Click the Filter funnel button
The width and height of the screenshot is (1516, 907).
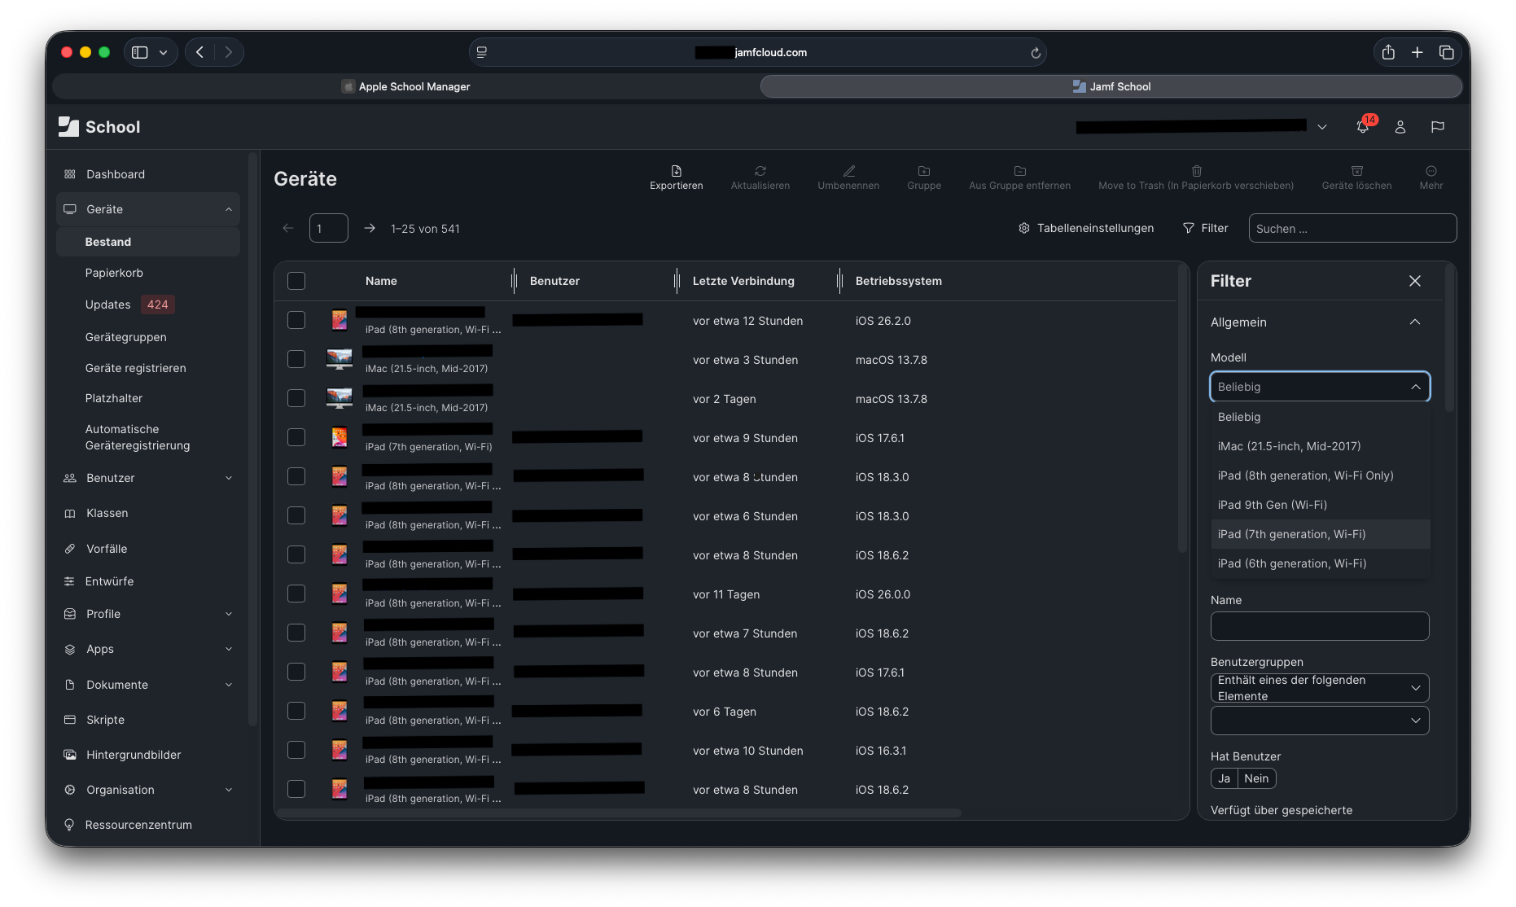[x=1205, y=228]
